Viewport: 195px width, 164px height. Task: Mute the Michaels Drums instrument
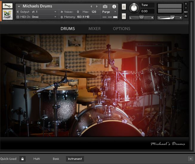tap(124, 16)
